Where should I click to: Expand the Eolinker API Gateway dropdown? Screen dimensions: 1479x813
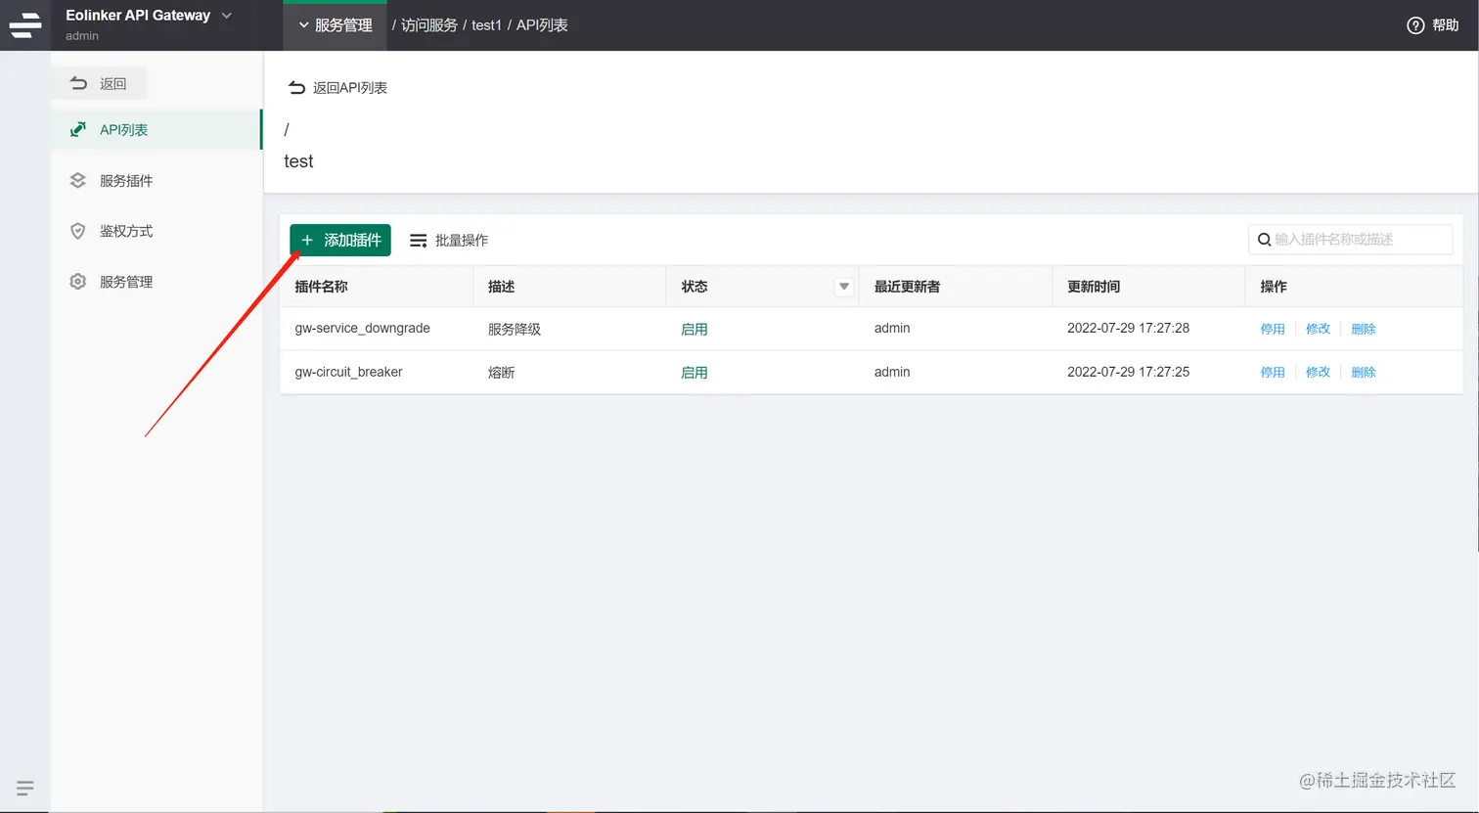[226, 15]
